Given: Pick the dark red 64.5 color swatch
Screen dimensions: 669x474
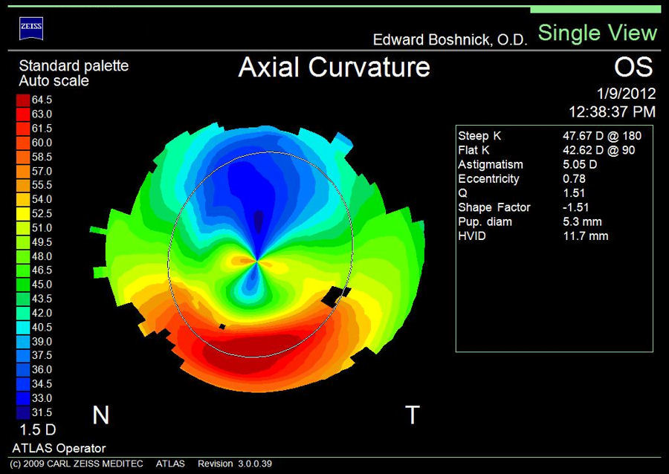Looking at the screenshot, I should coord(23,100).
